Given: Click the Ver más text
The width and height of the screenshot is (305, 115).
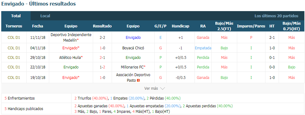Looking at the screenshot, I should tap(151, 88).
